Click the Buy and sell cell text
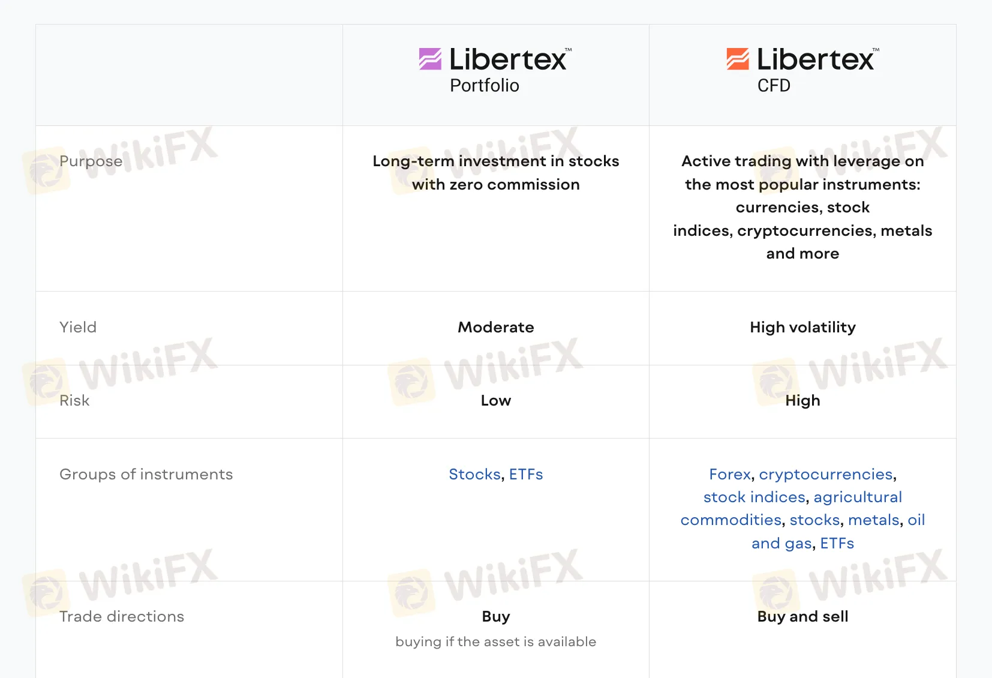The image size is (992, 678). pos(802,616)
